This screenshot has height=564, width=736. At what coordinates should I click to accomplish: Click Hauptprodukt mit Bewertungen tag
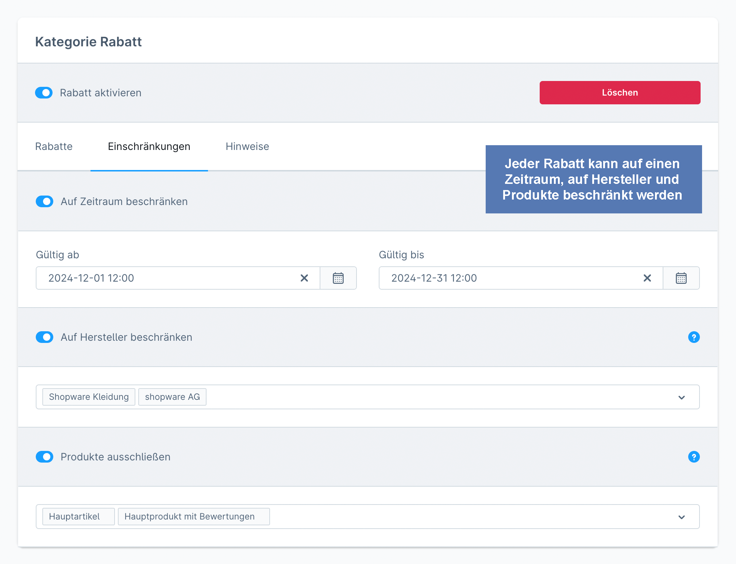(194, 517)
